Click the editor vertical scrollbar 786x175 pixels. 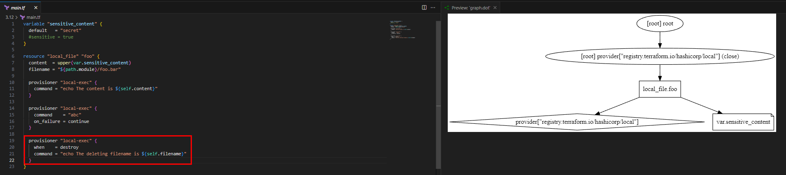coord(438,94)
